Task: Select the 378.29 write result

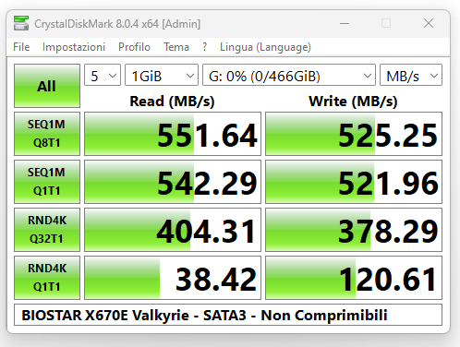Action: (354, 230)
